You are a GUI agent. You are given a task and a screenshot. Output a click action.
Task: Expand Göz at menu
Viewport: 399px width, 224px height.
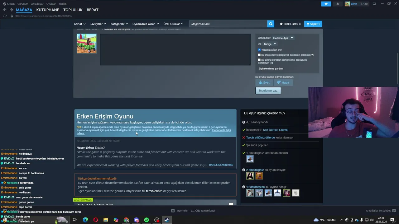pyautogui.click(x=79, y=24)
